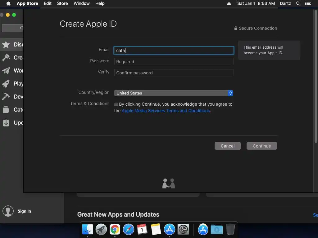Open Finder from the Dock
The width and height of the screenshot is (318, 238).
[87, 230]
